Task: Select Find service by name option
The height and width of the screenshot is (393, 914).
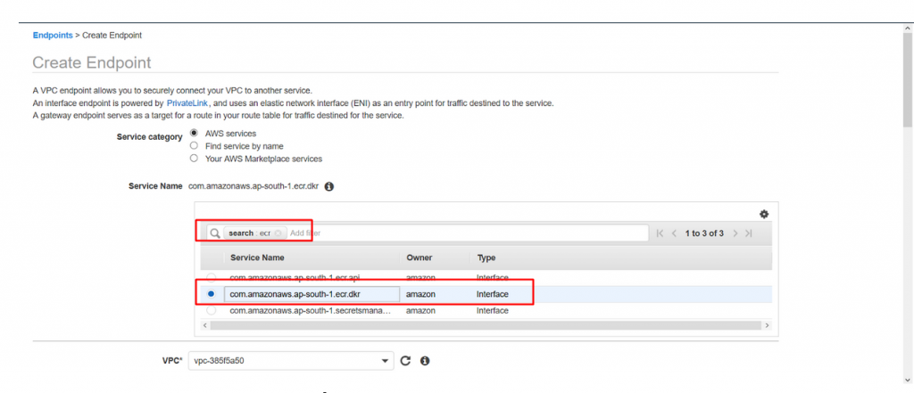Action: tap(194, 145)
